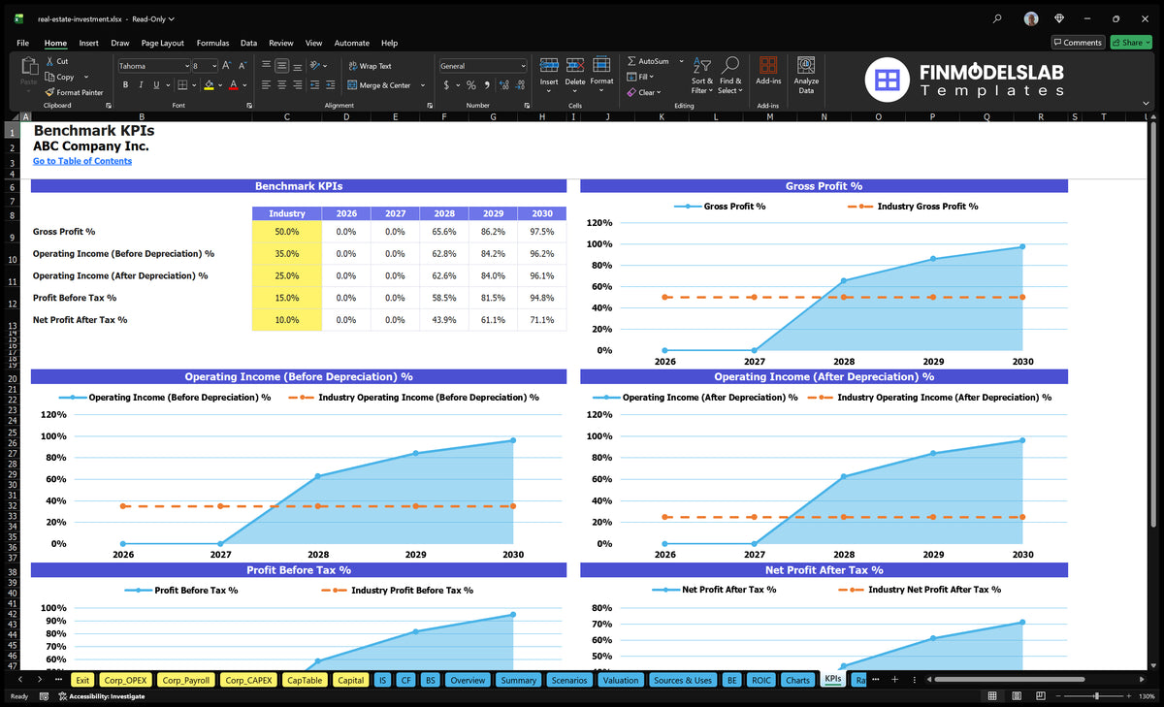
Task: Click the Cut scissors icon
Action: [49, 61]
